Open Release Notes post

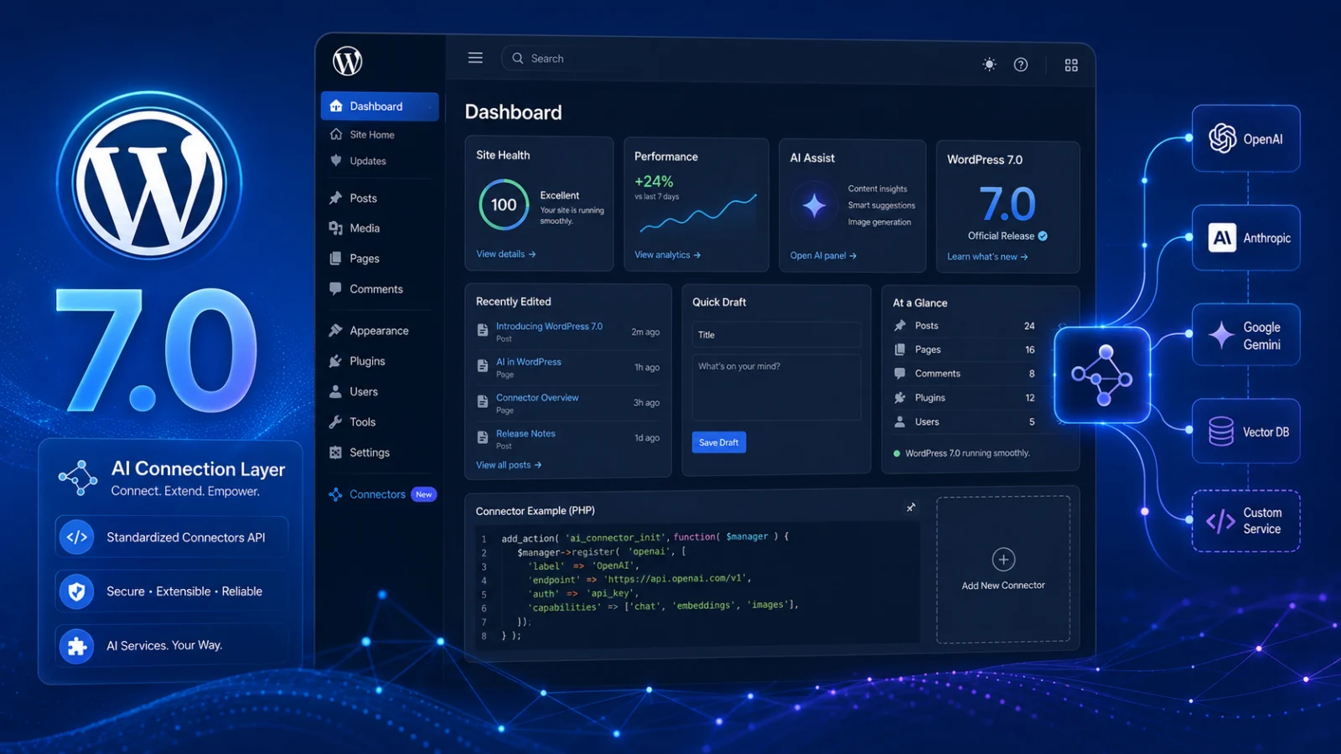(526, 434)
